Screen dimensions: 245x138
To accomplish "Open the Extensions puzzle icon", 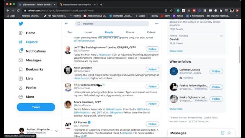I will [221, 10].
